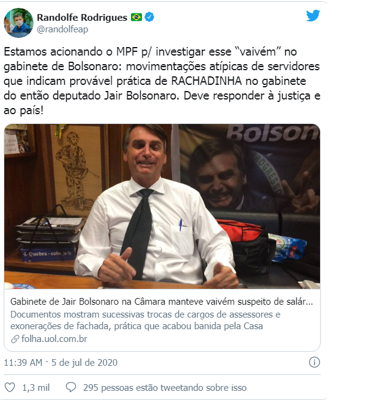Image resolution: width=380 pixels, height=400 pixels.
Task: Click the Bolsonaro banner in the photo
Action: (x=250, y=169)
